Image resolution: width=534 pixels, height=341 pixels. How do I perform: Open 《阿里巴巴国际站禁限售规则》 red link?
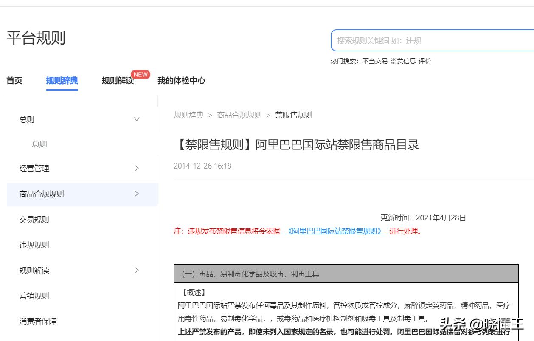tap(334, 231)
